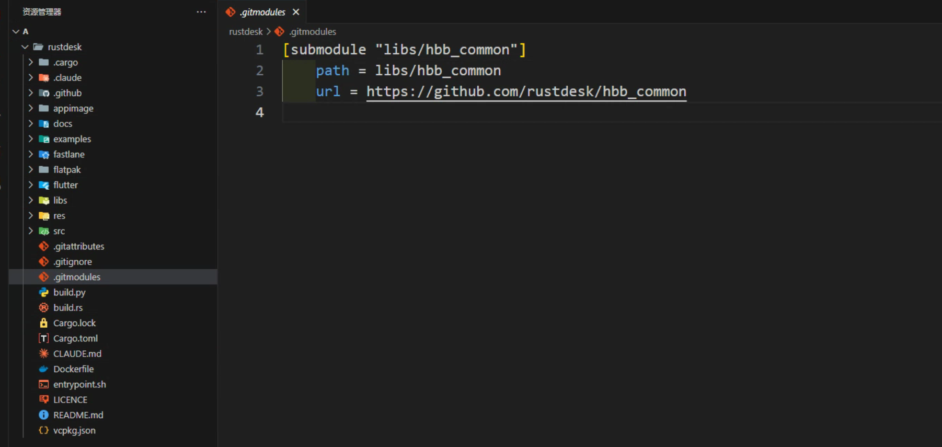Select the .gitignore file in explorer

pyautogui.click(x=73, y=262)
